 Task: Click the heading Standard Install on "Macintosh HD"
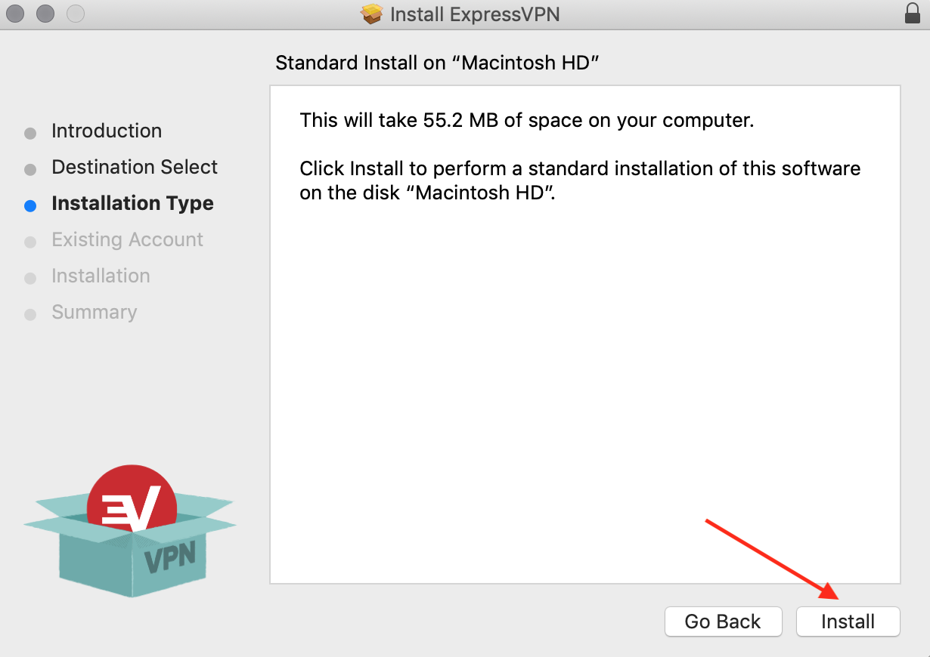tap(437, 63)
